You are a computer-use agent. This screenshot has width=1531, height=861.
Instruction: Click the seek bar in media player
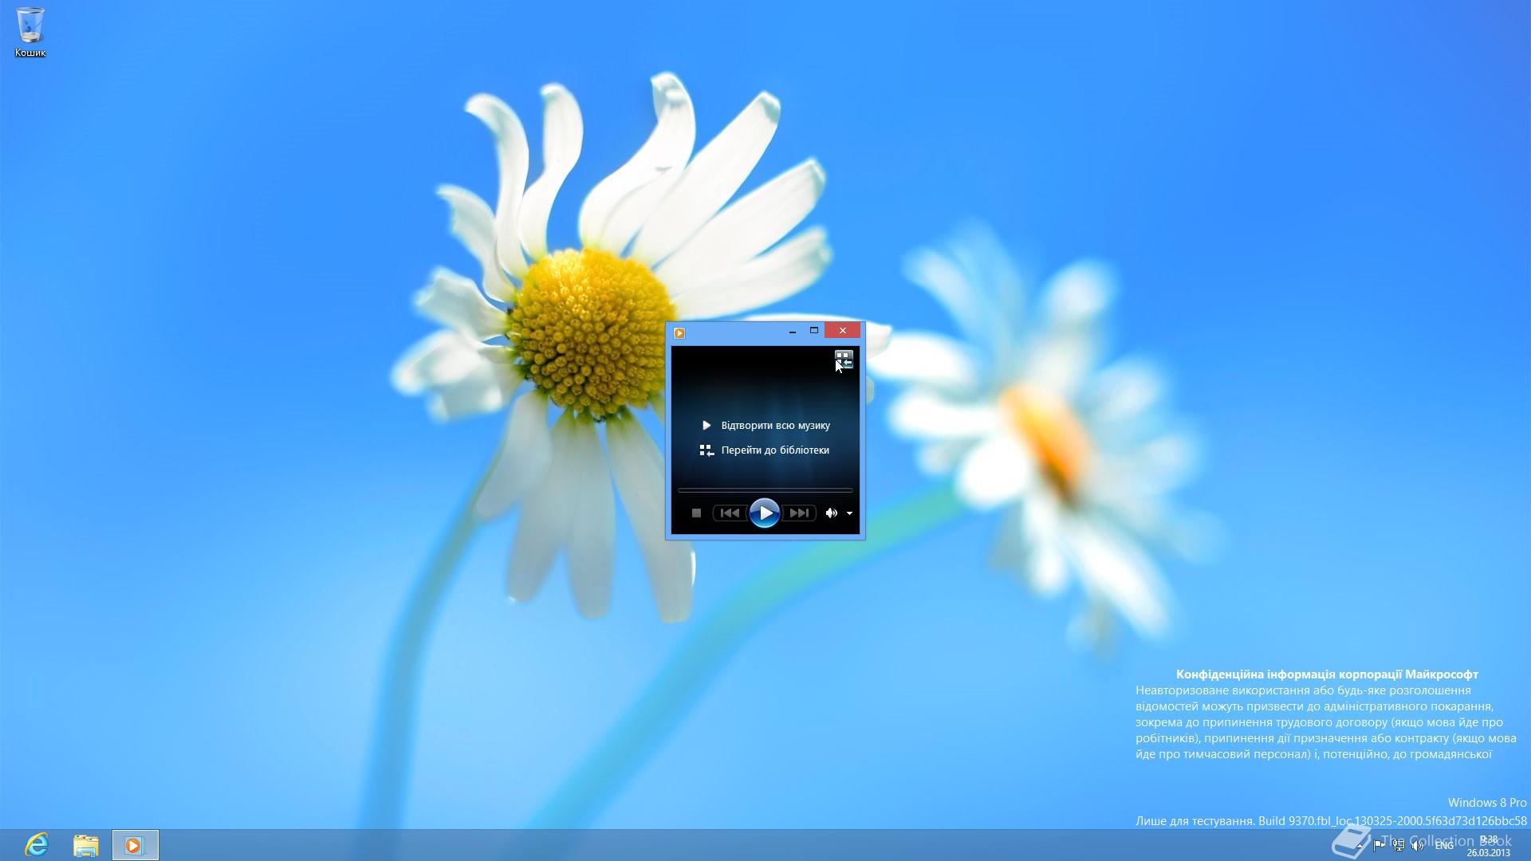(765, 489)
